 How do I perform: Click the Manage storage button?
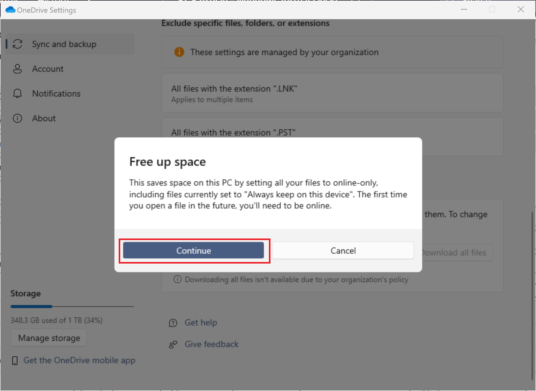click(49, 338)
